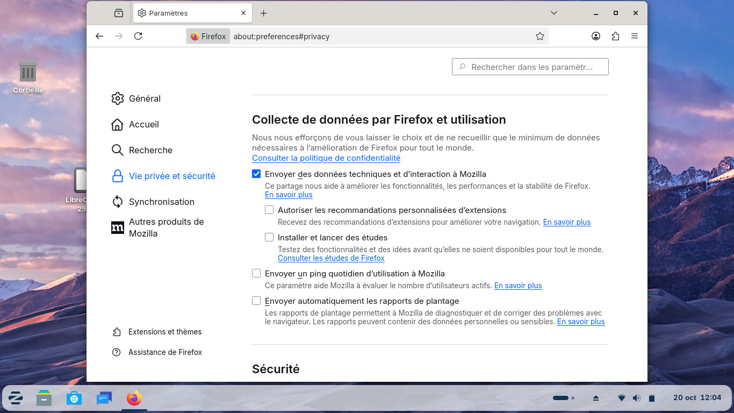Uncheck Envoyer des données techniques checkbox

click(256, 174)
